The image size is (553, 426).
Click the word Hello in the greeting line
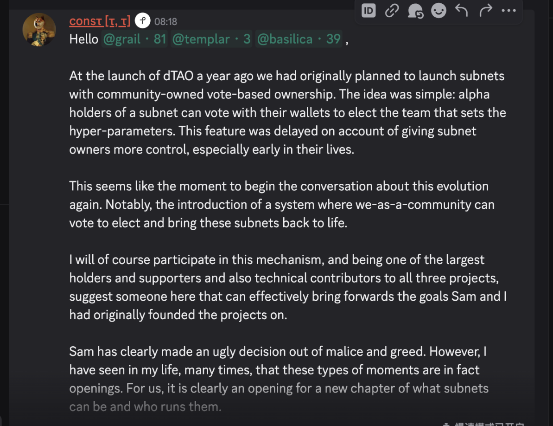84,39
